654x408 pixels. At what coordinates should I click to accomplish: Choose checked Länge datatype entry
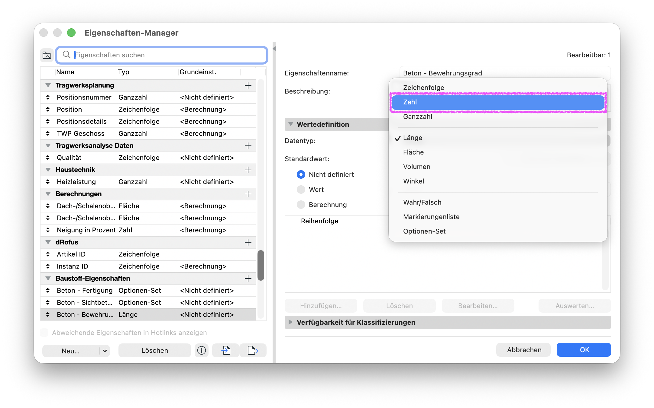(498, 138)
